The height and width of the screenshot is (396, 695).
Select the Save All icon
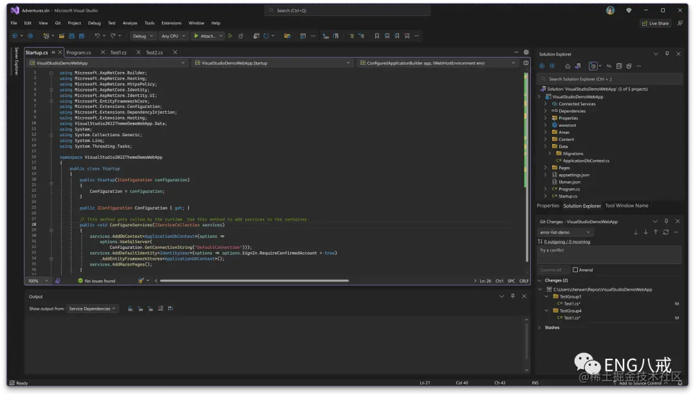pyautogui.click(x=82, y=36)
